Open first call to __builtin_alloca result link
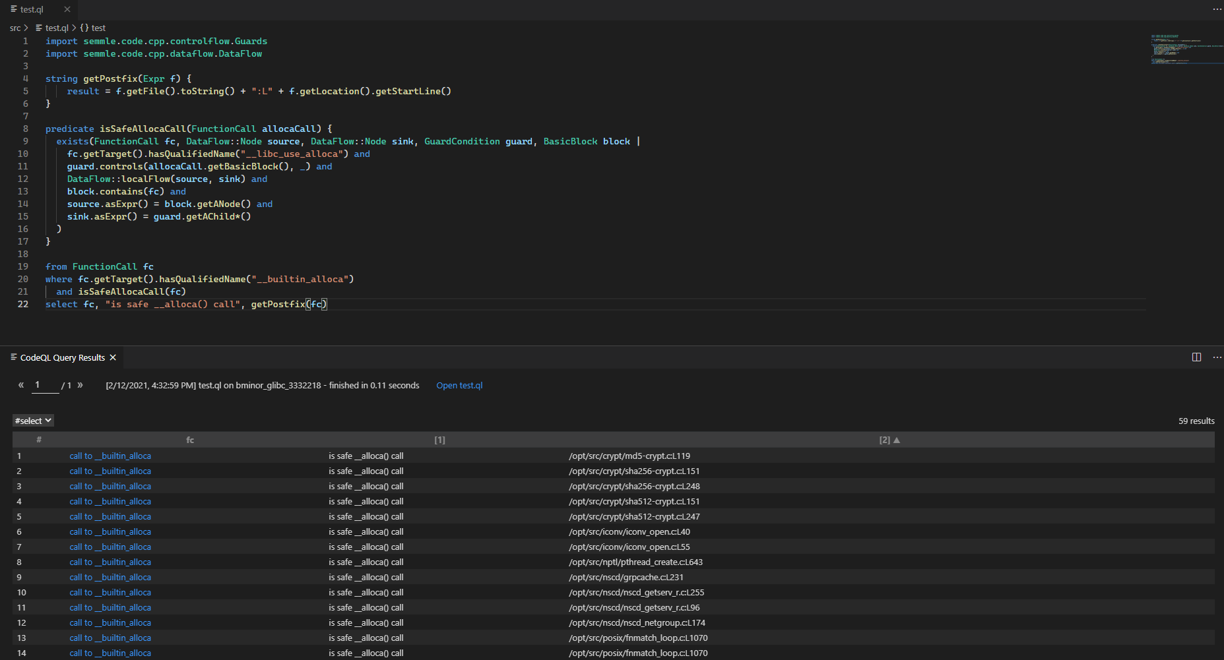The height and width of the screenshot is (660, 1224). tap(110, 456)
